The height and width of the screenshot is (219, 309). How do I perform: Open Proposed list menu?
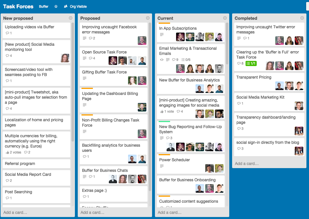147,18
